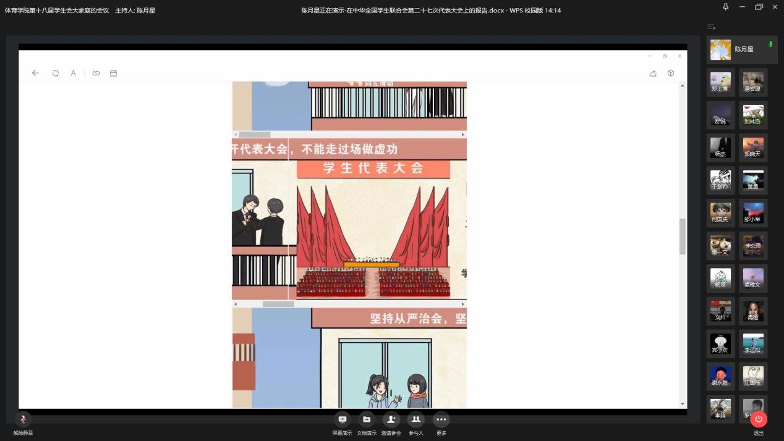The width and height of the screenshot is (784, 441).
Task: Collapse the participant panel list icon
Action: (x=712, y=27)
